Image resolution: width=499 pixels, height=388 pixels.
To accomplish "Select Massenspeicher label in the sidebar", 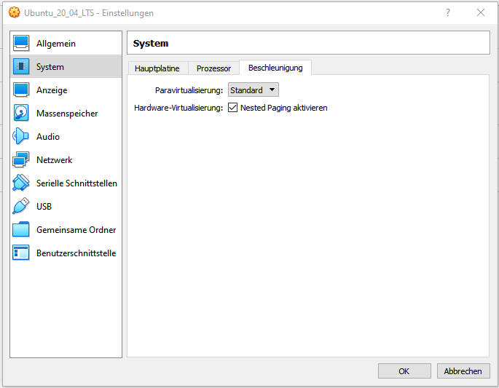I will click(67, 114).
